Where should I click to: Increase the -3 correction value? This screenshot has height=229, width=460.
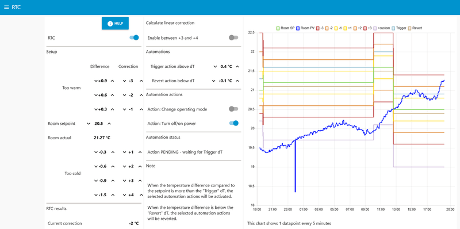(x=141, y=81)
